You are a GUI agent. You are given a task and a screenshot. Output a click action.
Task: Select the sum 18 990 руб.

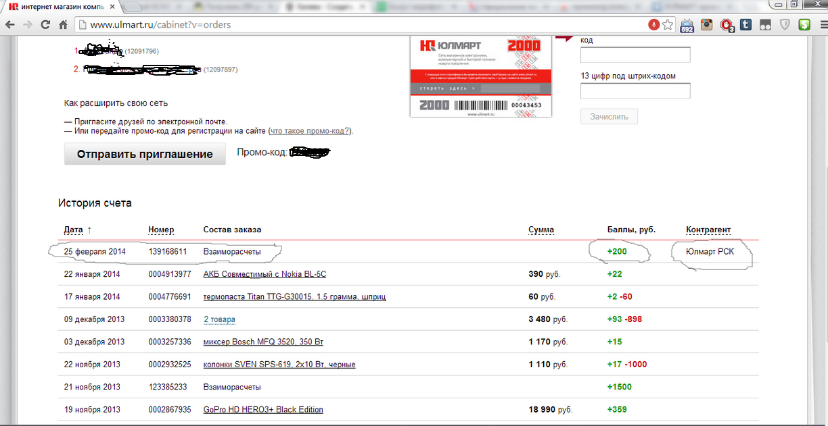551,409
